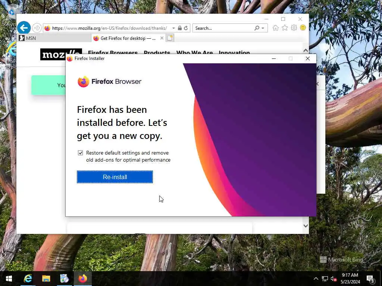Click the Firefox Browser logo in installer
The height and width of the screenshot is (286, 382).
tap(109, 82)
